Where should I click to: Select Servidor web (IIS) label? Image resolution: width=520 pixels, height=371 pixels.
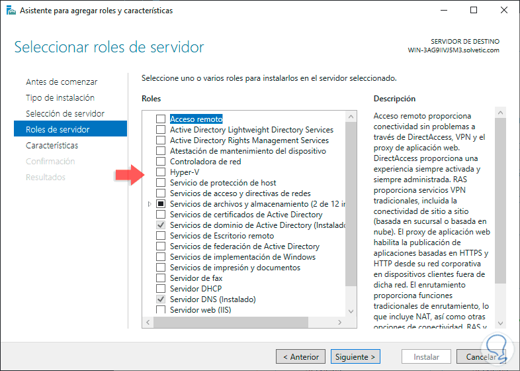(200, 309)
